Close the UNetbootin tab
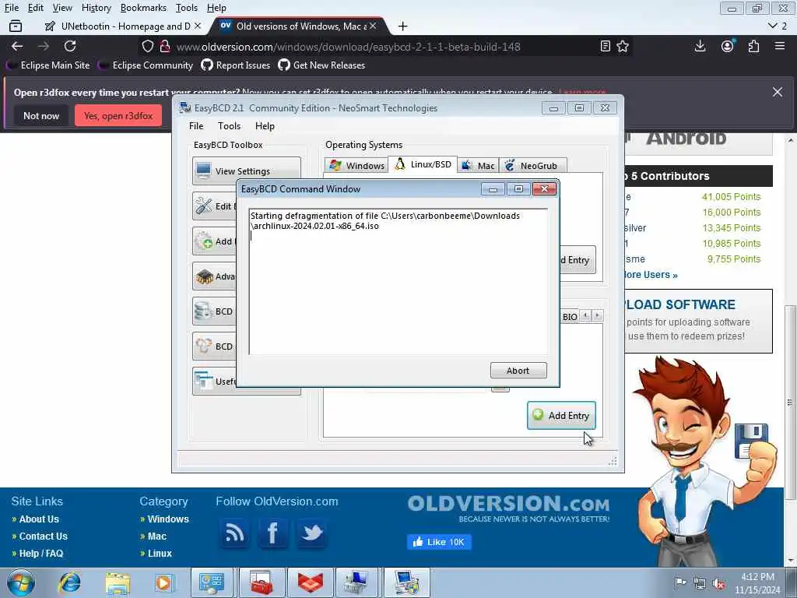This screenshot has height=598, width=797. pyautogui.click(x=198, y=26)
